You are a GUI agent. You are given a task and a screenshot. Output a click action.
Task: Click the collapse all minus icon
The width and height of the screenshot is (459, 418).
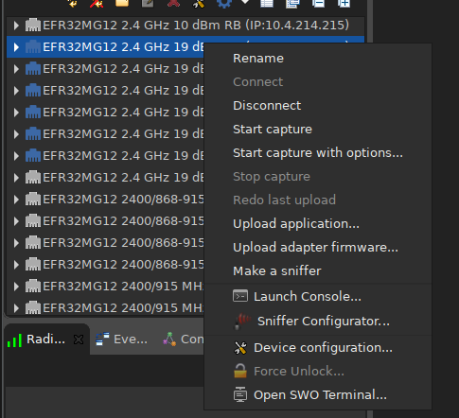[x=318, y=3]
